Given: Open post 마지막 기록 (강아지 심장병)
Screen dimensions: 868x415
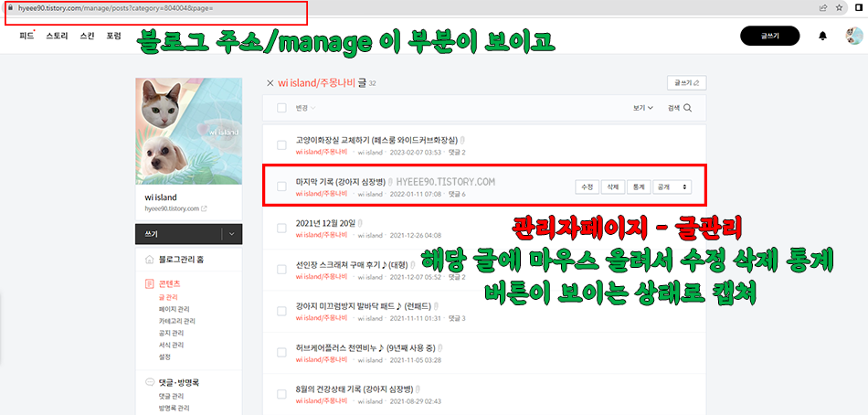Looking at the screenshot, I should [x=341, y=182].
